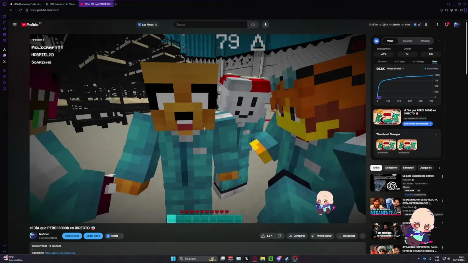This screenshot has width=468, height=263.
Task: Open Steam from the taskbar
Action: (x=287, y=259)
